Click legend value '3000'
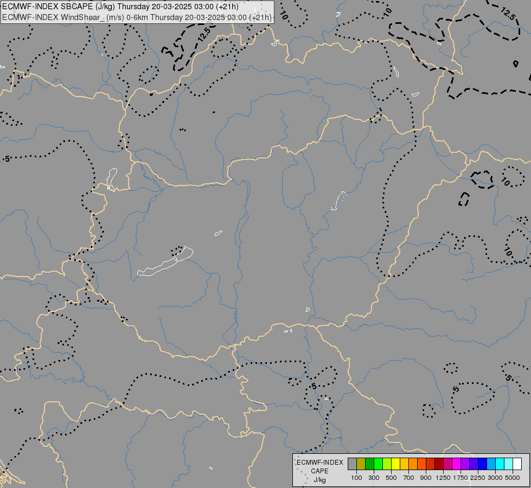The height and width of the screenshot is (488, 531). click(x=495, y=478)
